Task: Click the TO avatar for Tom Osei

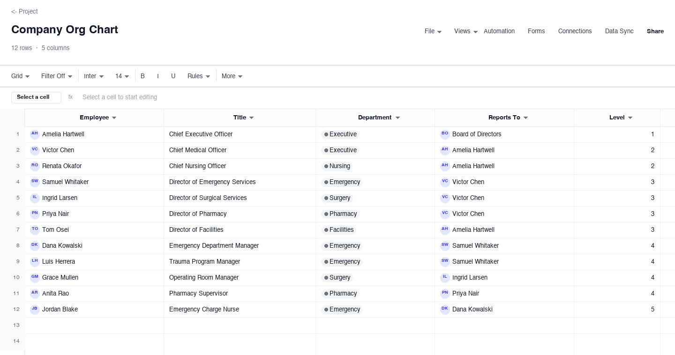Action: pos(35,230)
